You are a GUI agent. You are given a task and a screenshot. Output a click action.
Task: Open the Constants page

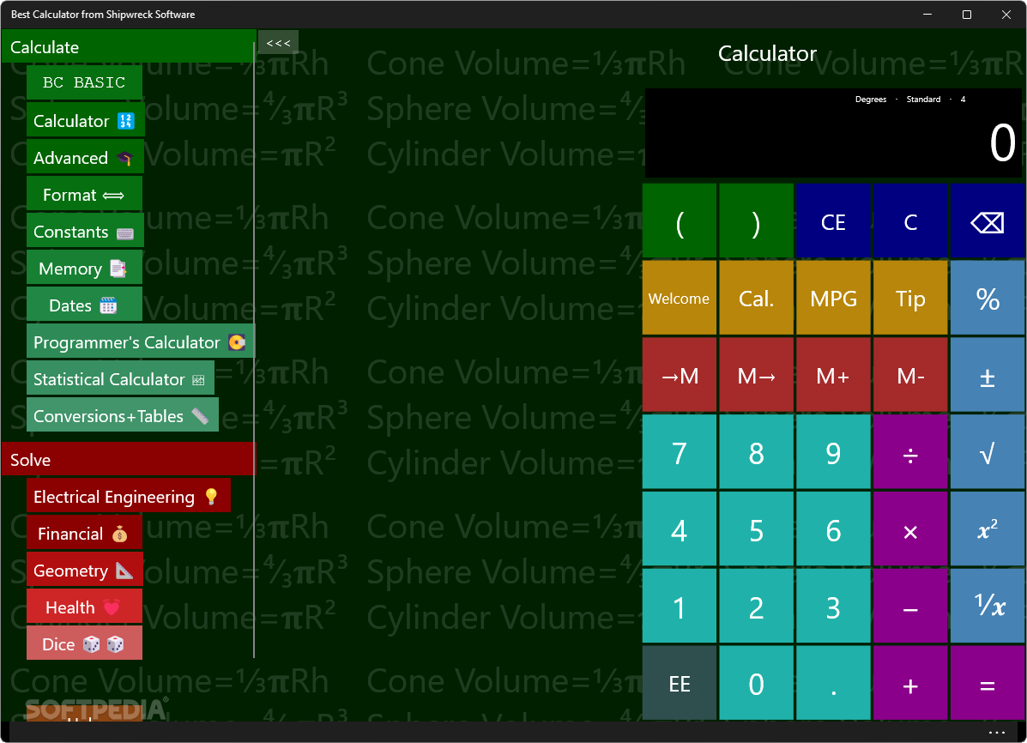(85, 232)
